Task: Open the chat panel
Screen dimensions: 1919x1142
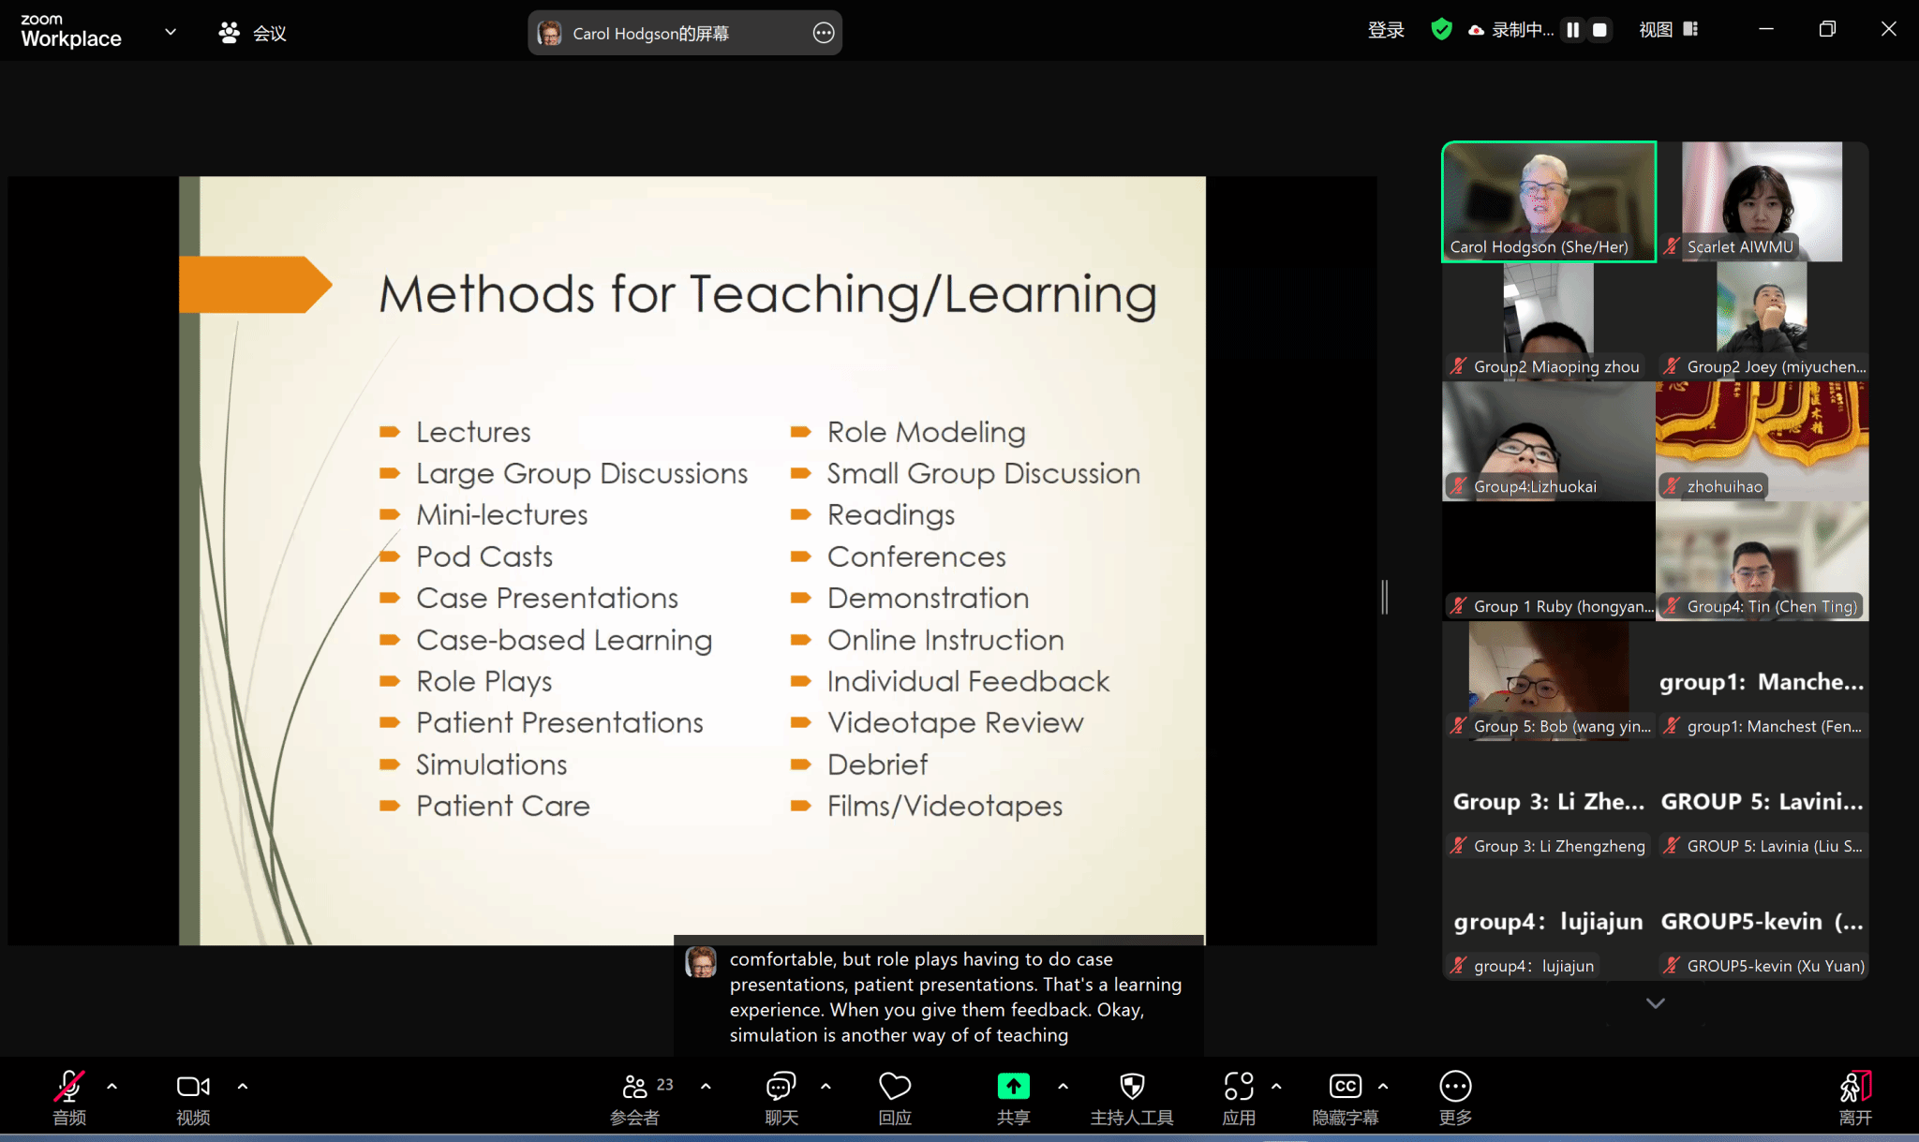Action: 781,1087
